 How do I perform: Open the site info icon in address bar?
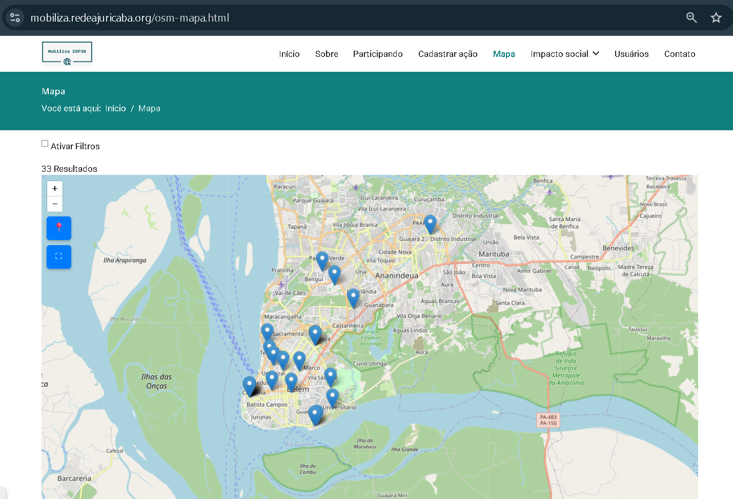tap(15, 18)
